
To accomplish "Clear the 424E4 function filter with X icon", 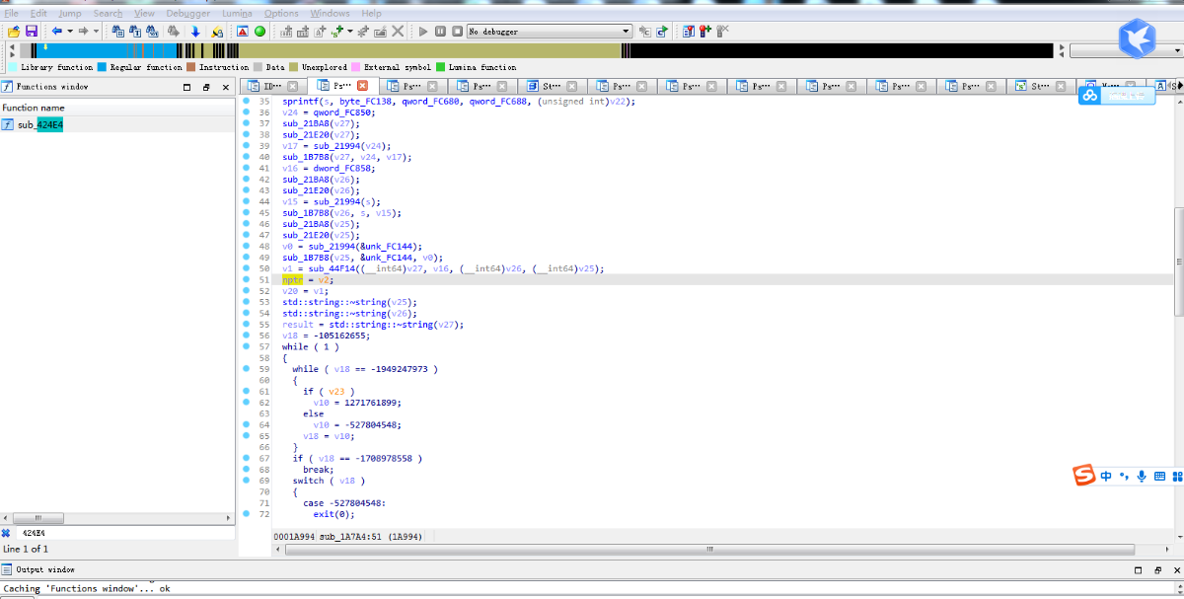I will 6,533.
